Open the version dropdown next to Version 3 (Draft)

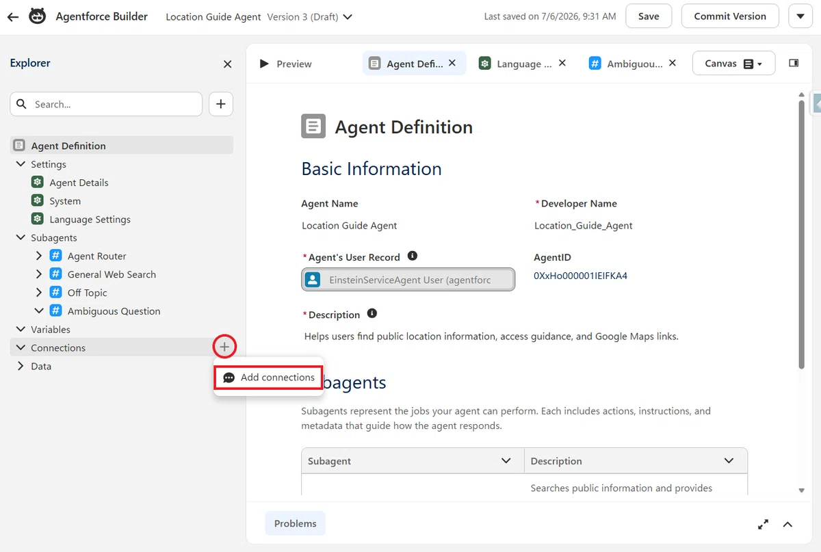tap(348, 17)
